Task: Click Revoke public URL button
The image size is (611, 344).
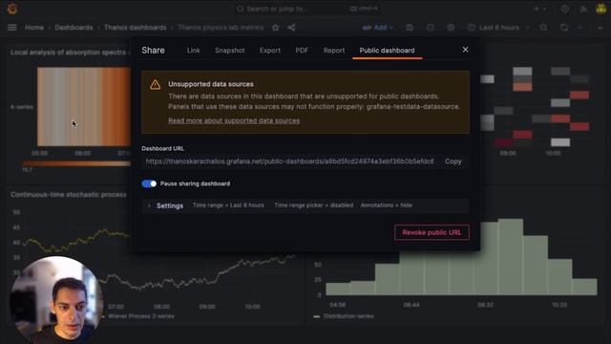Action: [432, 232]
